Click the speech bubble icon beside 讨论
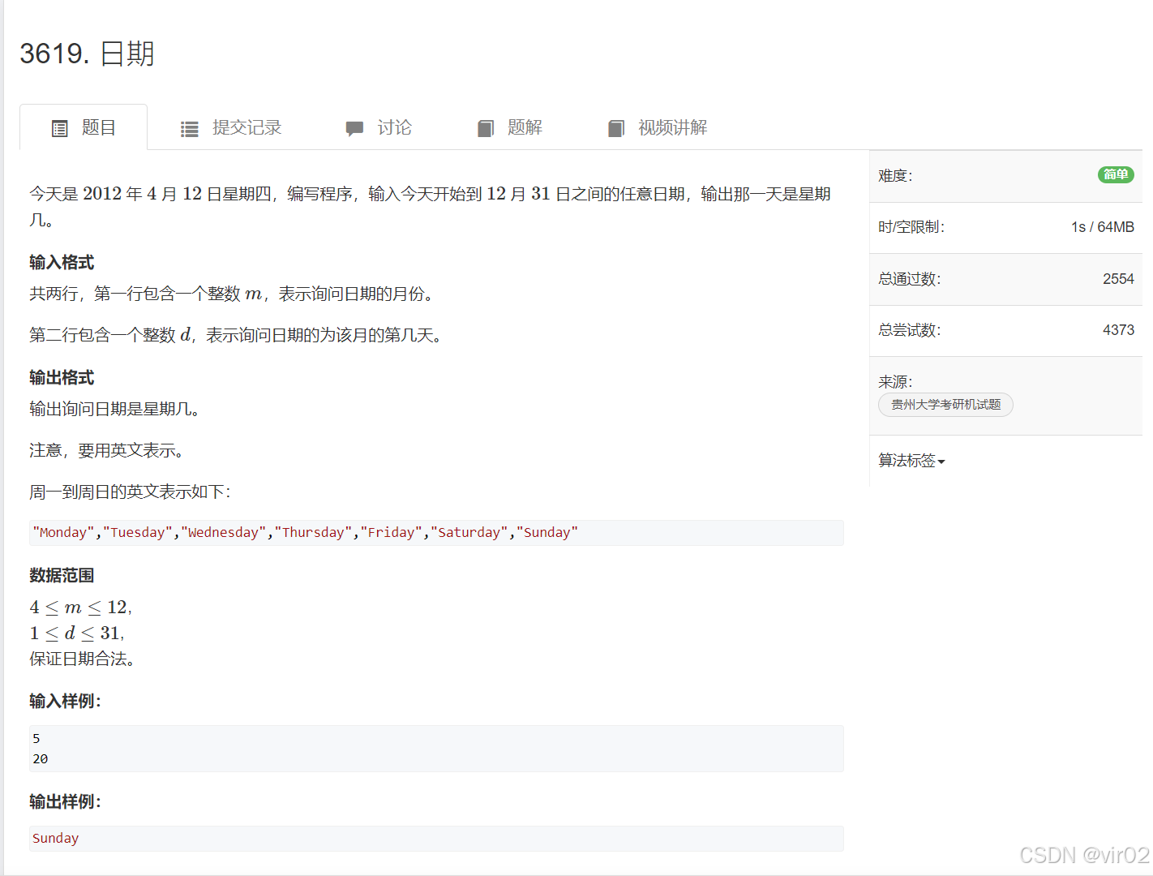 click(355, 128)
